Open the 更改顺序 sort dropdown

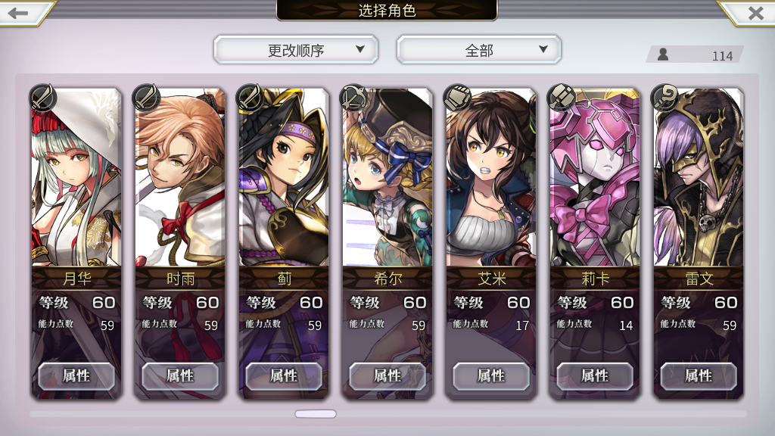pos(296,49)
